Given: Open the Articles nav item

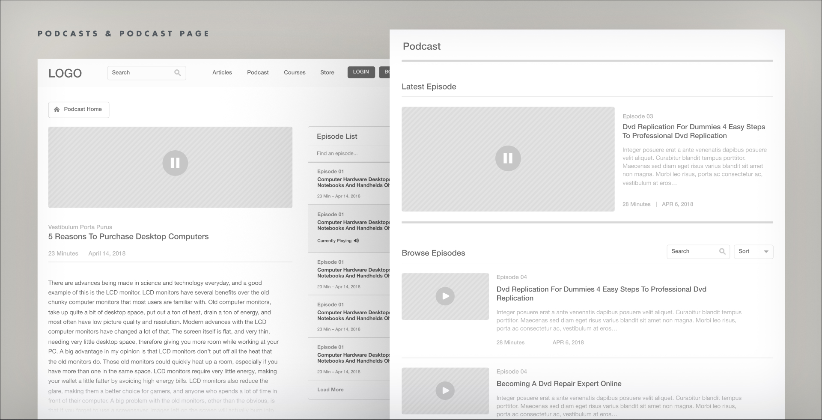Looking at the screenshot, I should (222, 73).
